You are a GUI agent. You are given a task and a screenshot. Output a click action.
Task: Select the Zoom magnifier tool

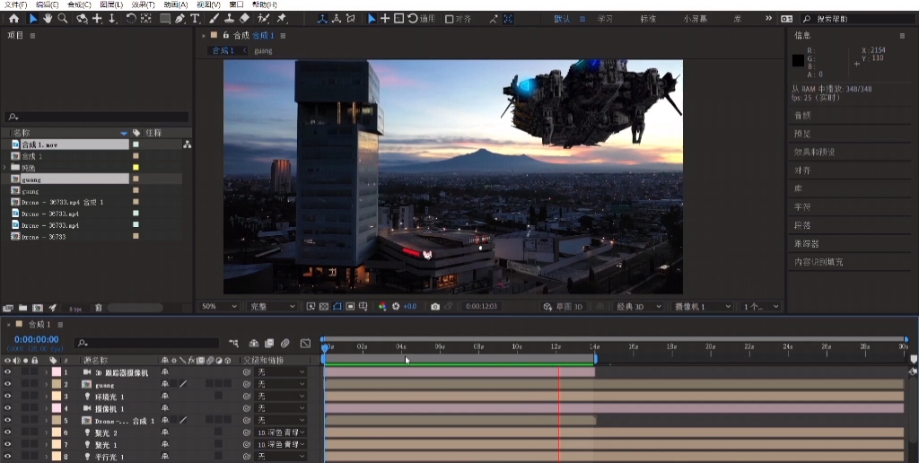[x=63, y=18]
